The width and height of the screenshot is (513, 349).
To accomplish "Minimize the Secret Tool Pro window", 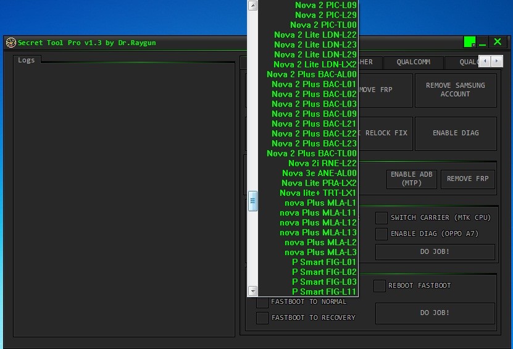I will (x=483, y=43).
